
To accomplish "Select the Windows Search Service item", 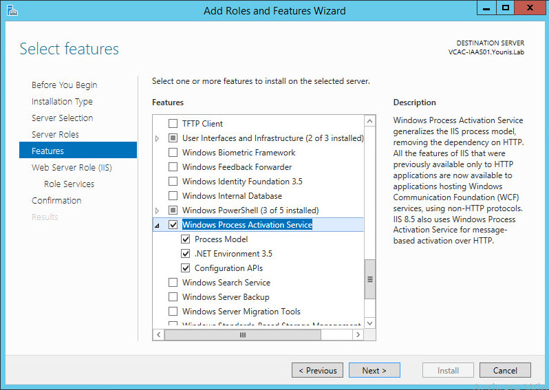I will pos(226,283).
